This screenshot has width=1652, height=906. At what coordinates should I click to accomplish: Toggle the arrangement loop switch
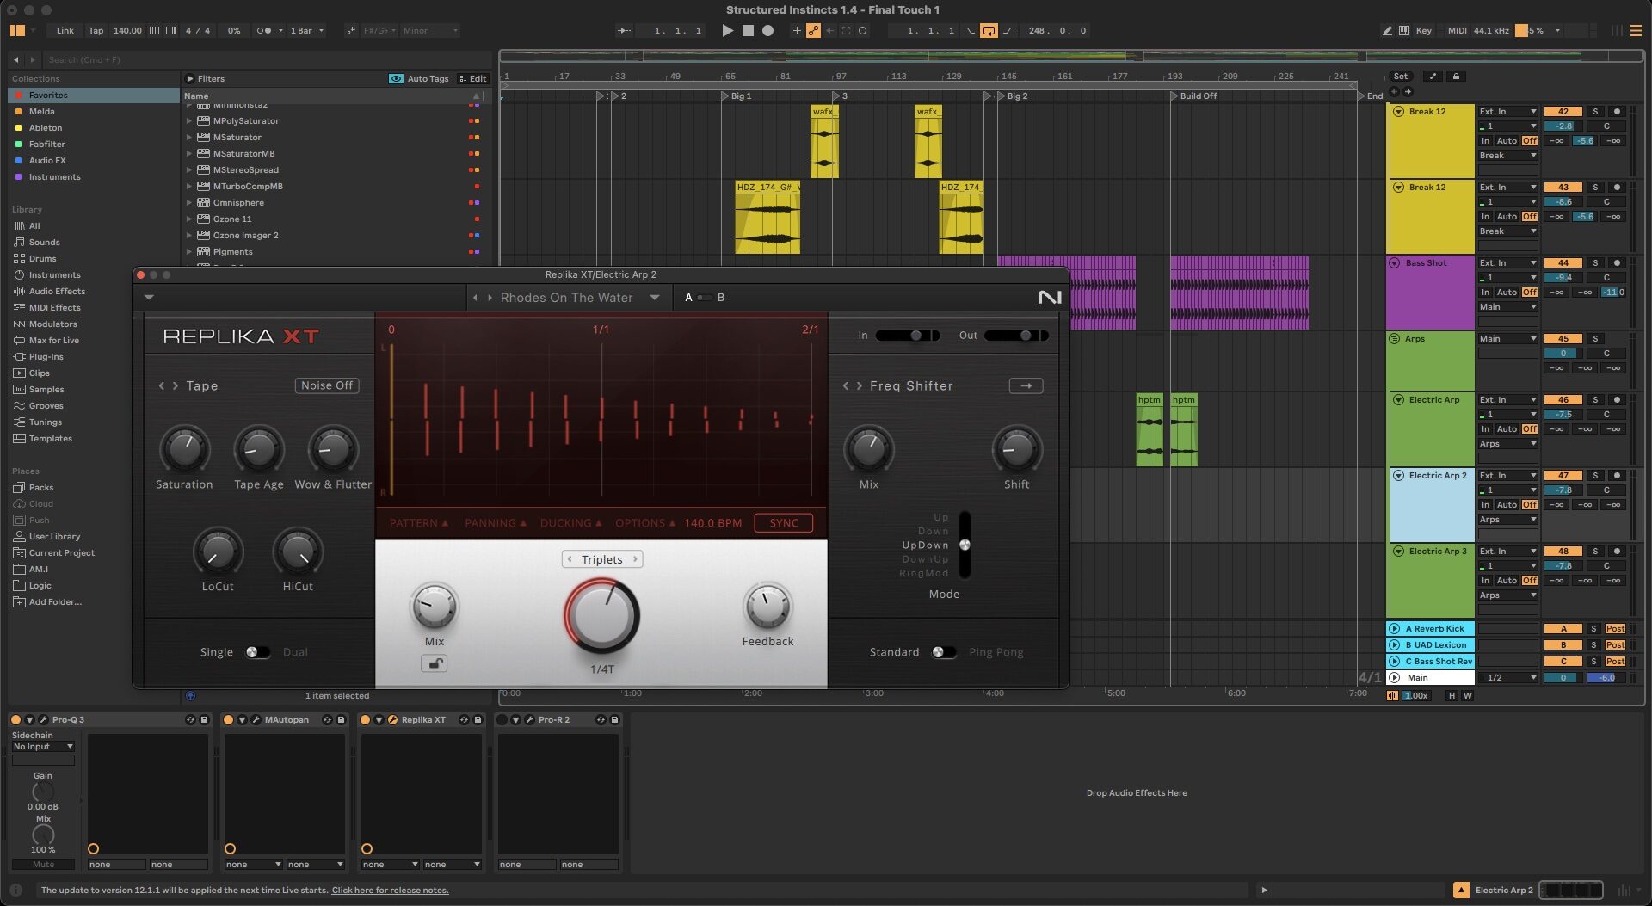coord(989,30)
